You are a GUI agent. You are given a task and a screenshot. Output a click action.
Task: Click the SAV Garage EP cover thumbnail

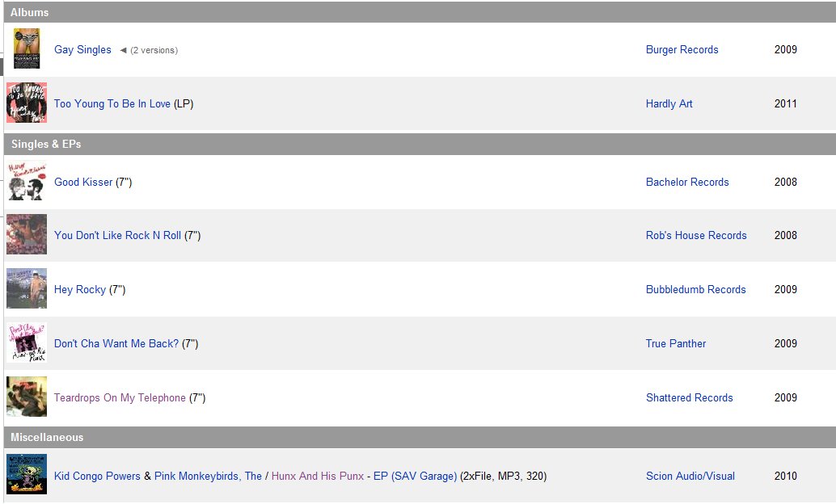click(26, 475)
